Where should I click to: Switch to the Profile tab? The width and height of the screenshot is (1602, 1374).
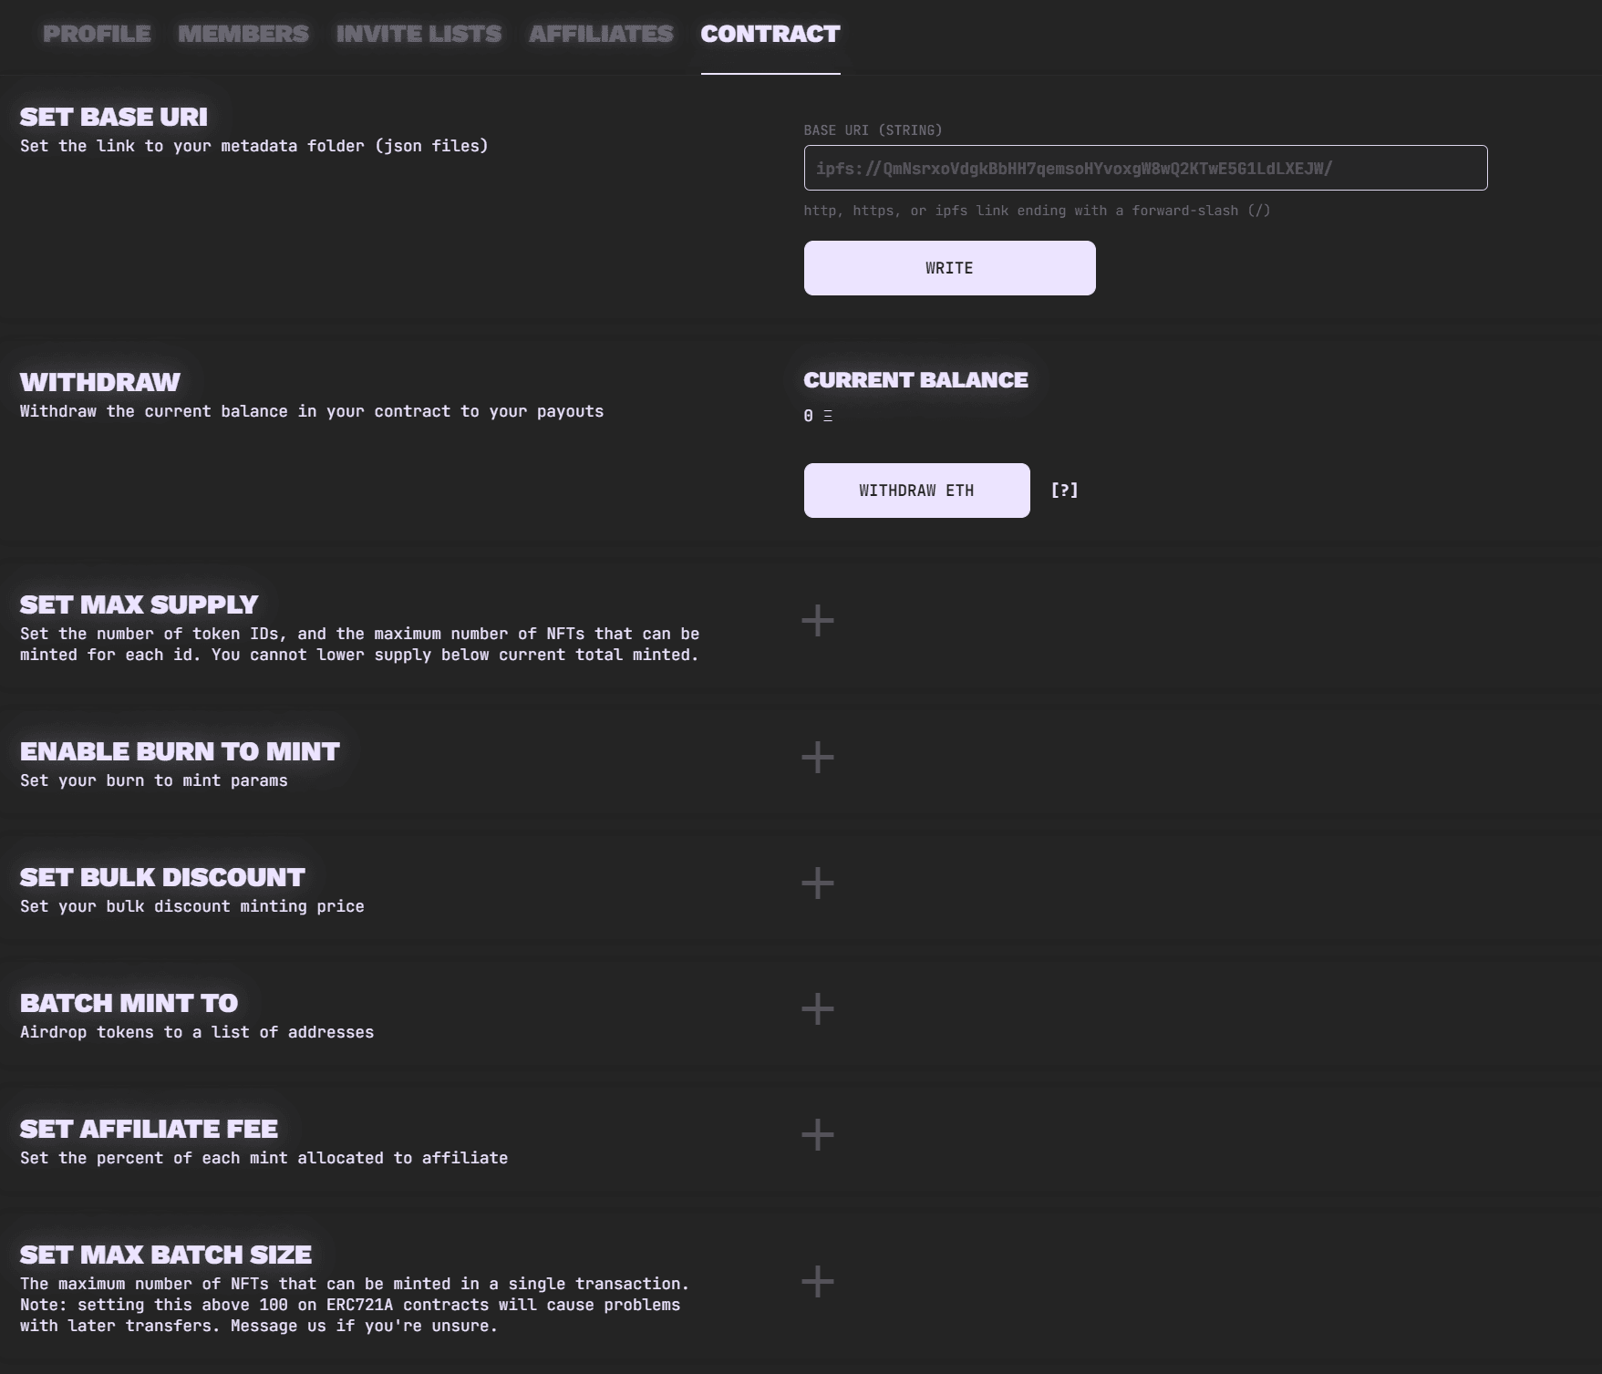(x=97, y=35)
